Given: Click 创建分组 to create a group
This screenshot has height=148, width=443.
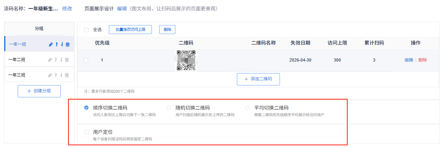Looking at the screenshot, I should (39, 91).
